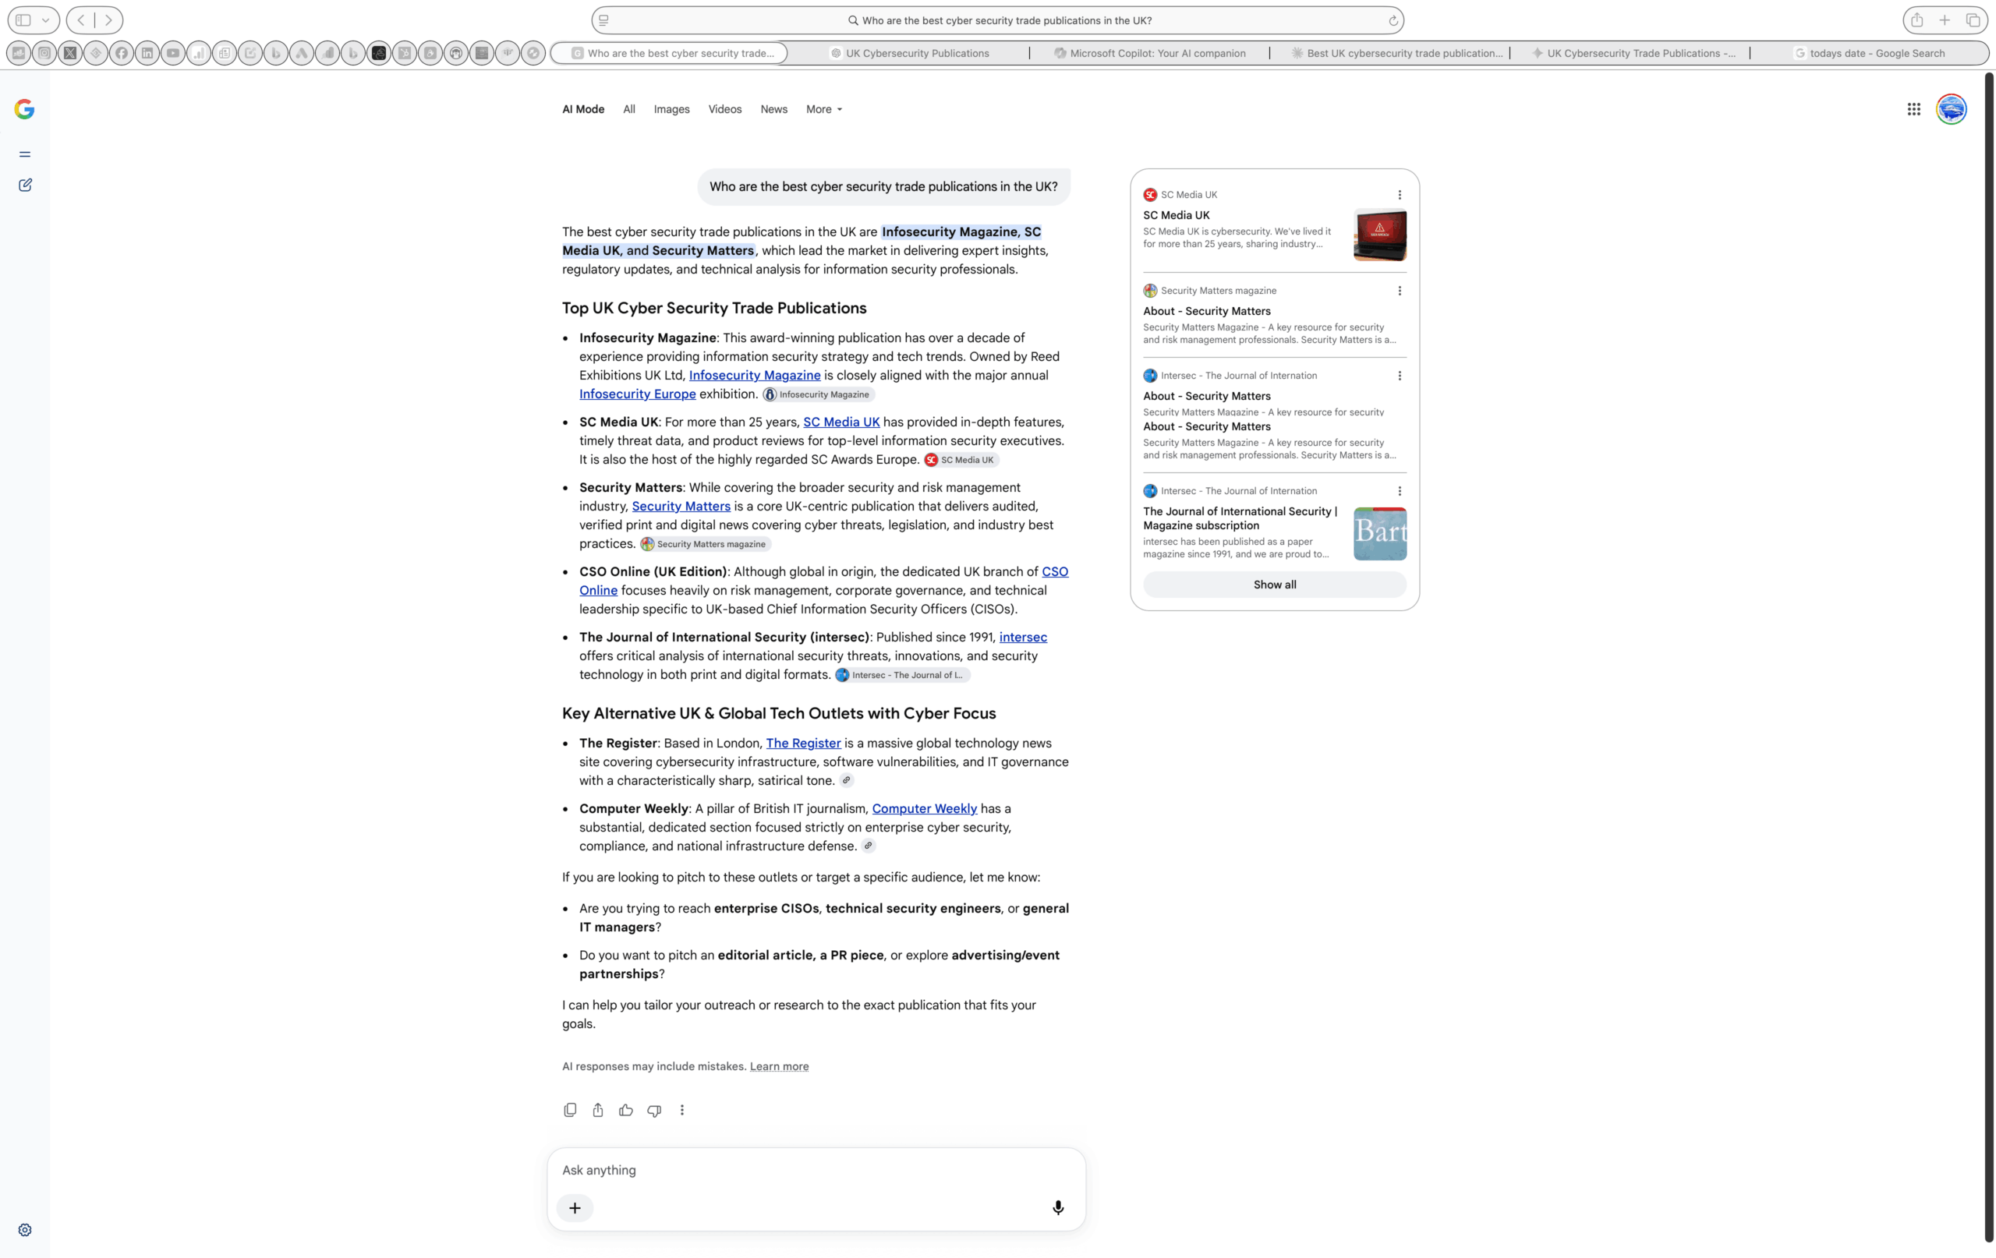Click the plus attachment button in the prompt box

(x=575, y=1207)
